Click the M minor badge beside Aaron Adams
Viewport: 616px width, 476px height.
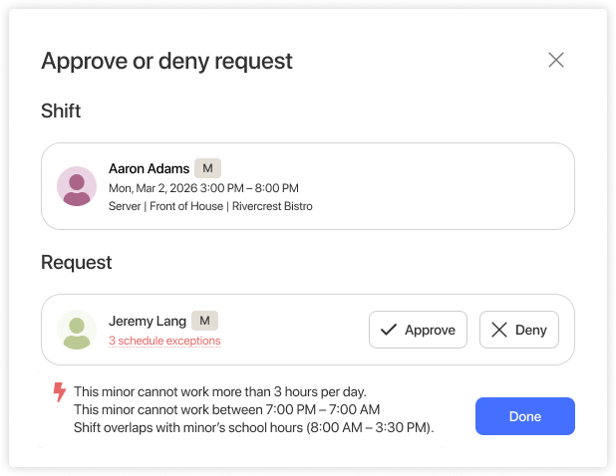click(x=207, y=168)
